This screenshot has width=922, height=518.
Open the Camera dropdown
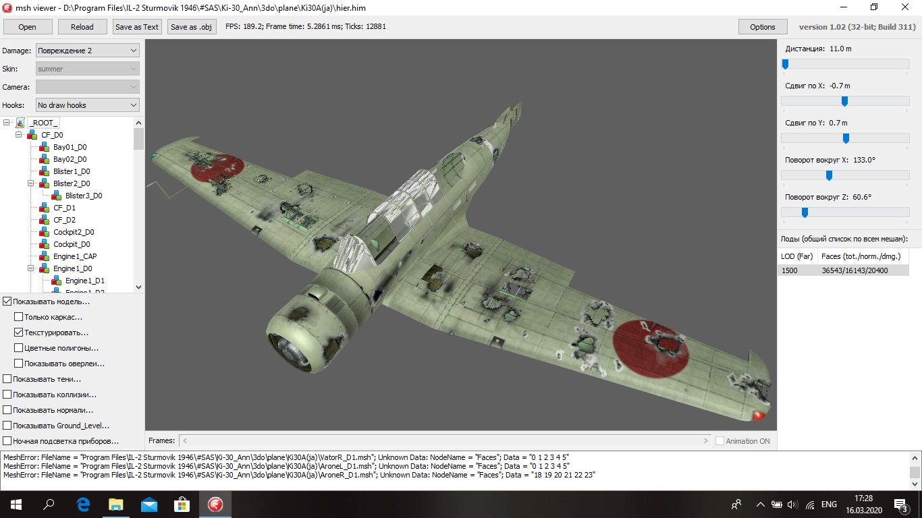[87, 87]
